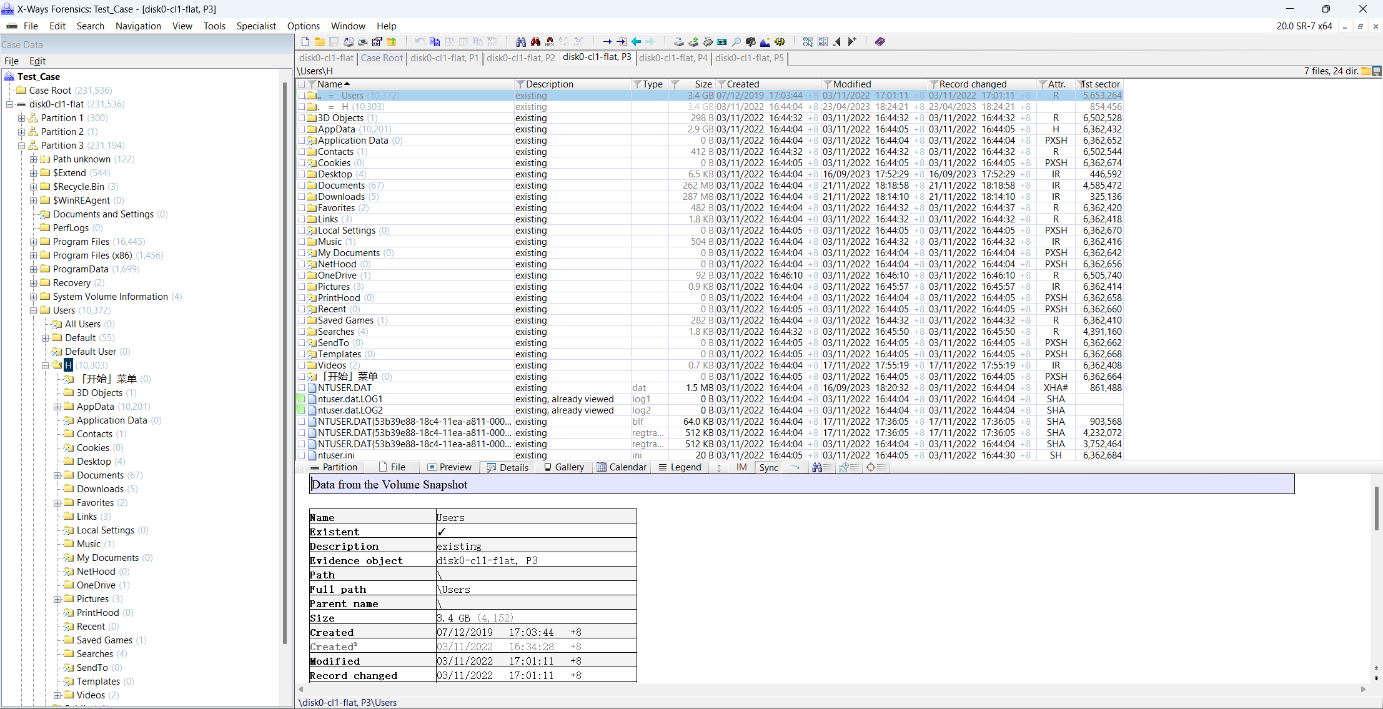Expand ProgramData tree node
The width and height of the screenshot is (1383, 709).
(34, 269)
